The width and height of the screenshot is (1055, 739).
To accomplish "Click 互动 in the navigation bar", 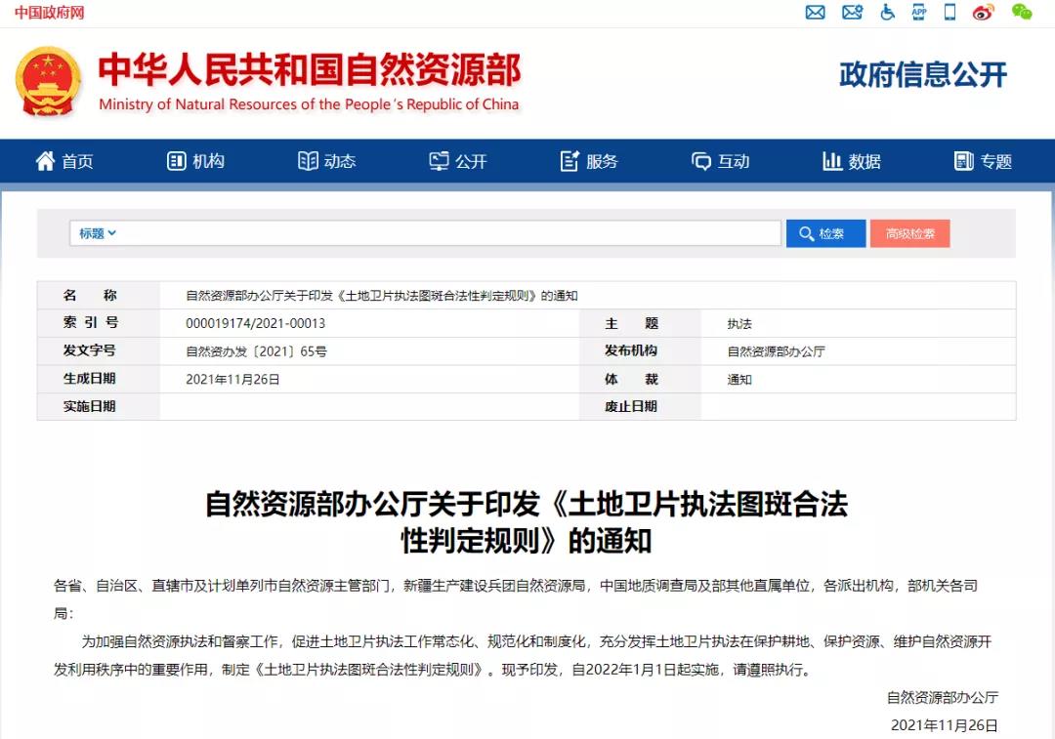I will (x=721, y=162).
